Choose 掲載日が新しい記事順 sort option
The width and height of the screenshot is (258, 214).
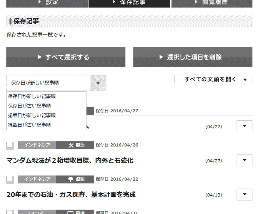(x=32, y=115)
